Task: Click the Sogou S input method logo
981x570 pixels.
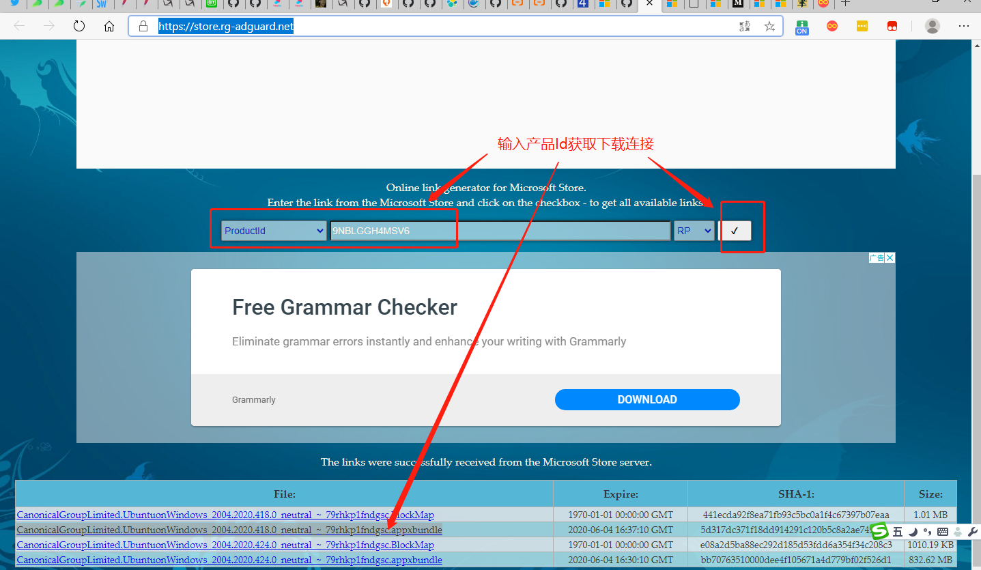Action: coord(879,531)
